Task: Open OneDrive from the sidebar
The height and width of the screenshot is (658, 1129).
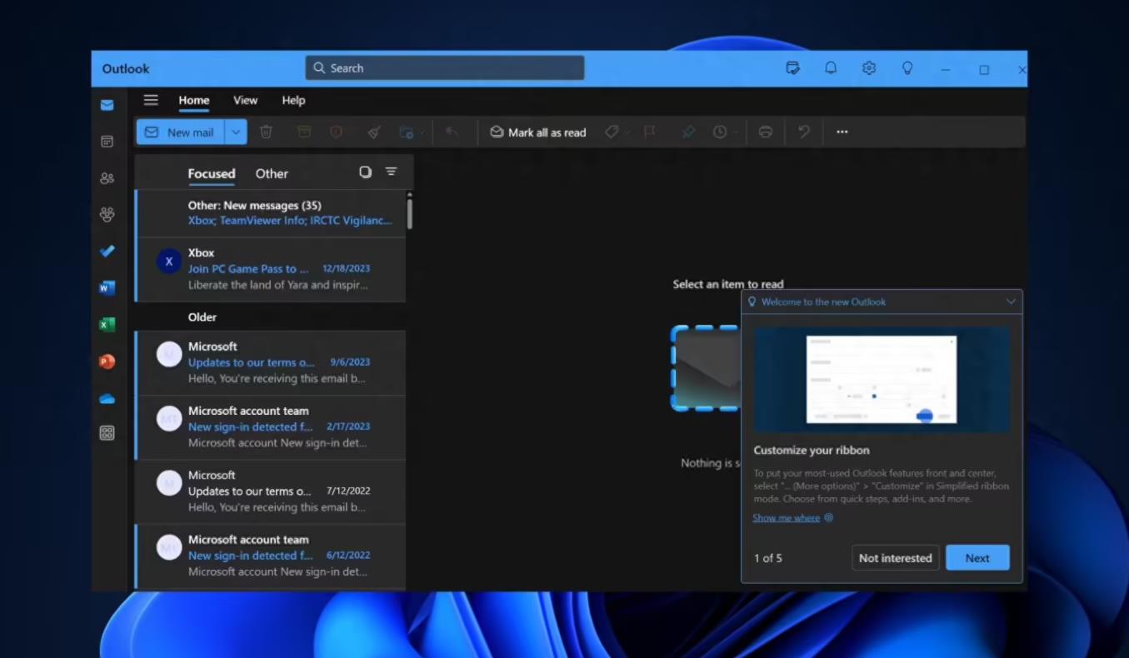Action: click(x=107, y=399)
